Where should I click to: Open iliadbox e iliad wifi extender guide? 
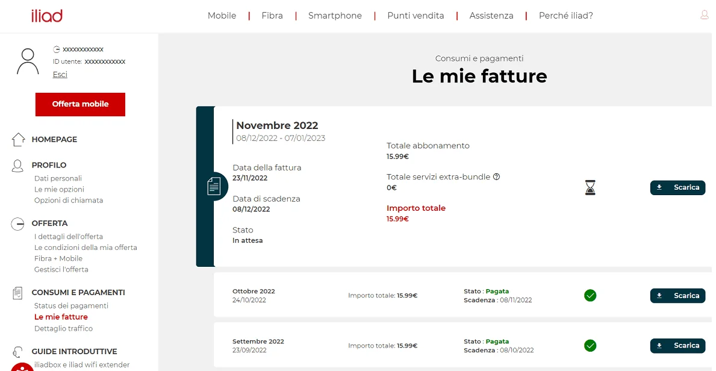tap(82, 364)
